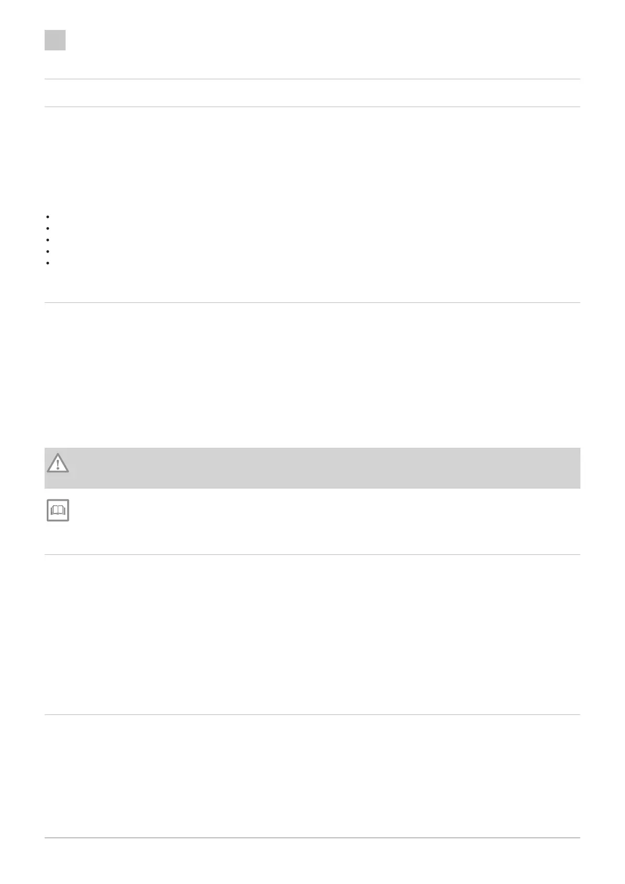The height and width of the screenshot is (884, 625).
Task: Click the blank band between the top two dividers
Action: [x=312, y=93]
